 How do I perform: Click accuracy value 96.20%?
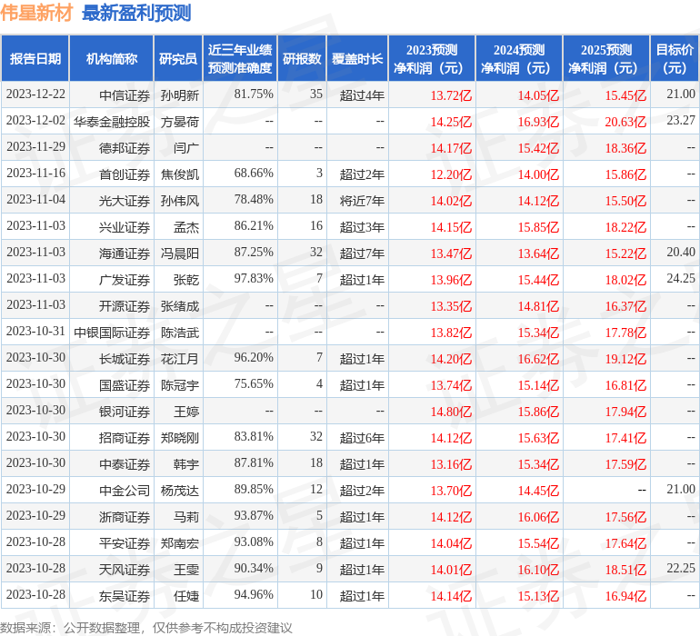point(254,357)
